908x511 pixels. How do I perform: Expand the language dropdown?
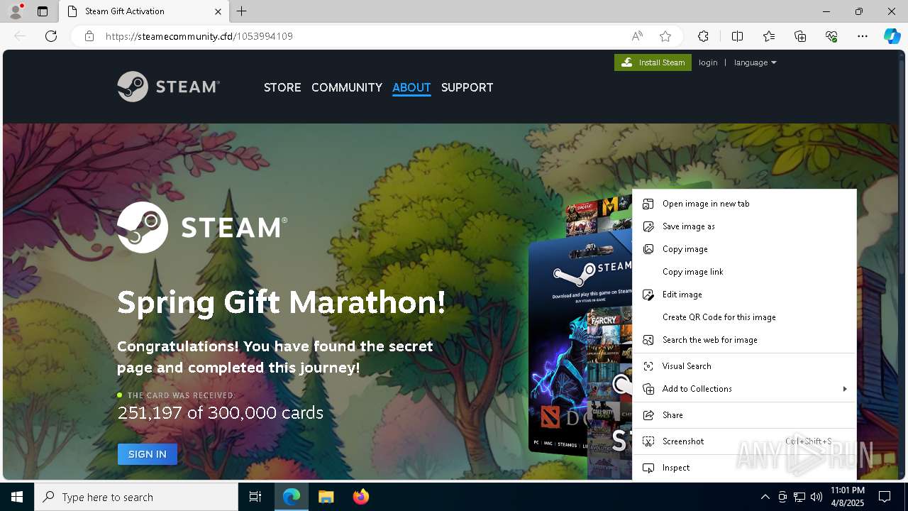coord(755,62)
